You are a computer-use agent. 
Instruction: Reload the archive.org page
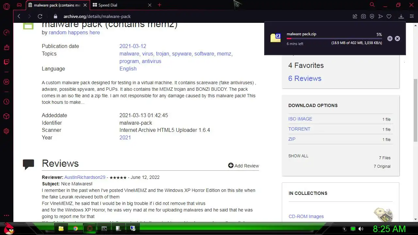pos(40,16)
